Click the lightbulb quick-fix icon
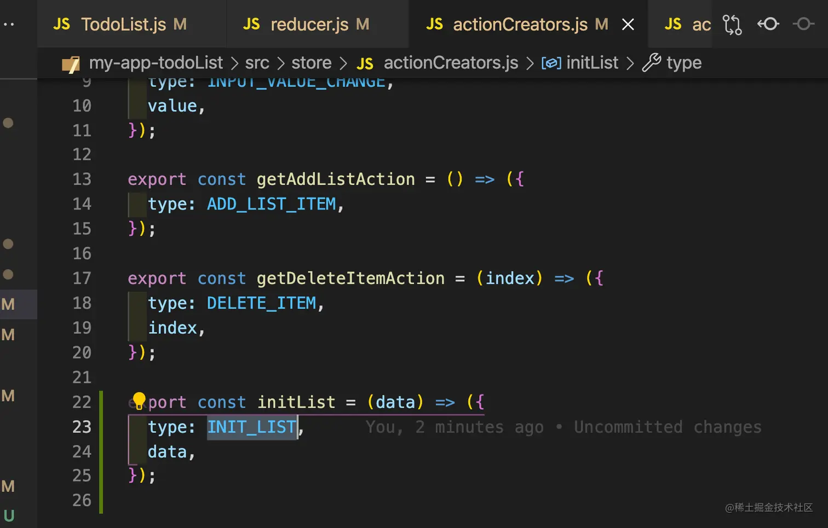 pyautogui.click(x=139, y=401)
